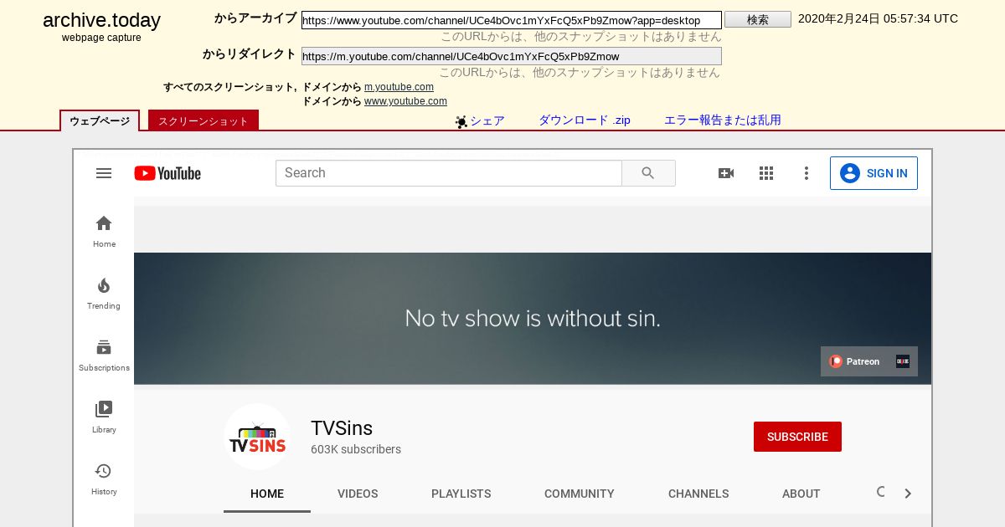Click the SIGN IN button
1005x527 pixels.
(874, 173)
